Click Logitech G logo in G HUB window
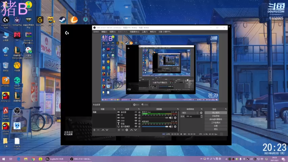The image size is (288, 162). pos(67,33)
